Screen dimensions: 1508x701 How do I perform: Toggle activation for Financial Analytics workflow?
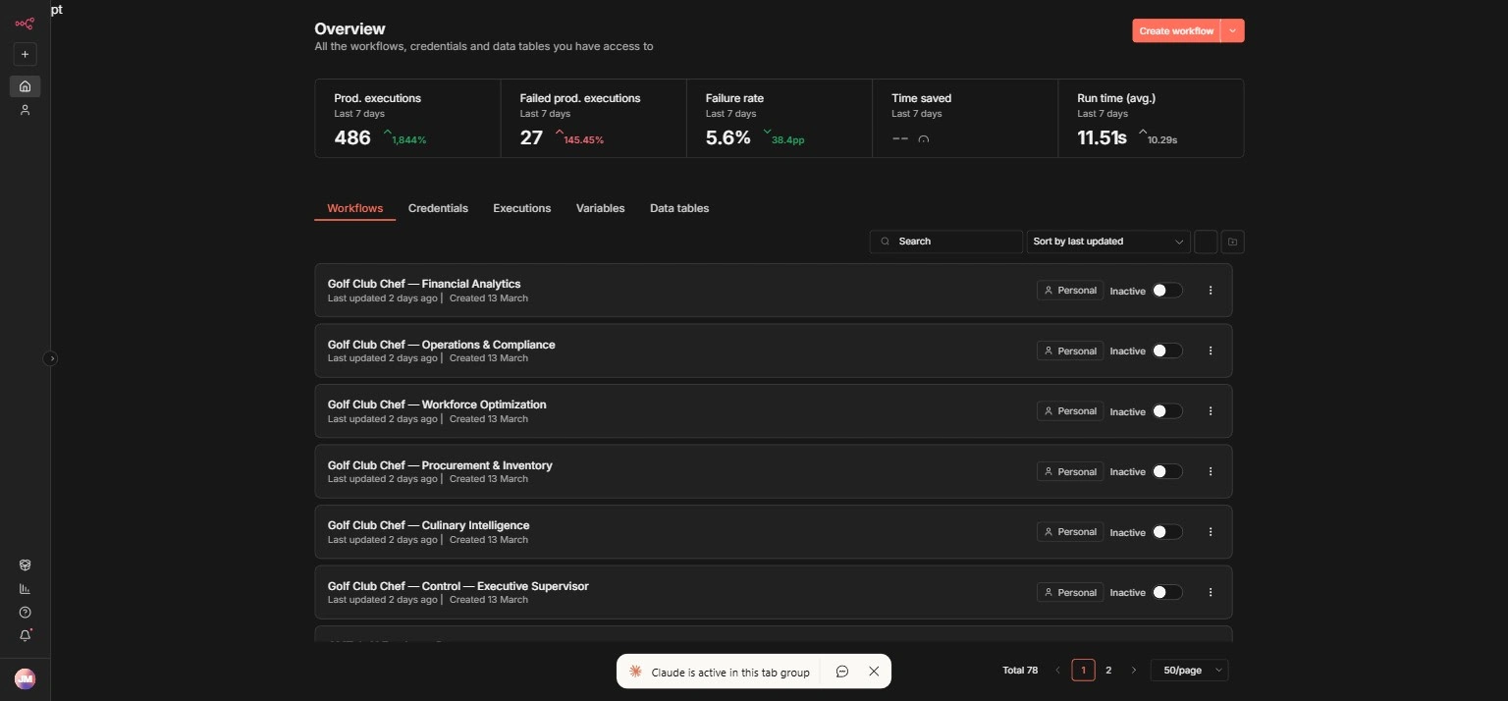1166,291
